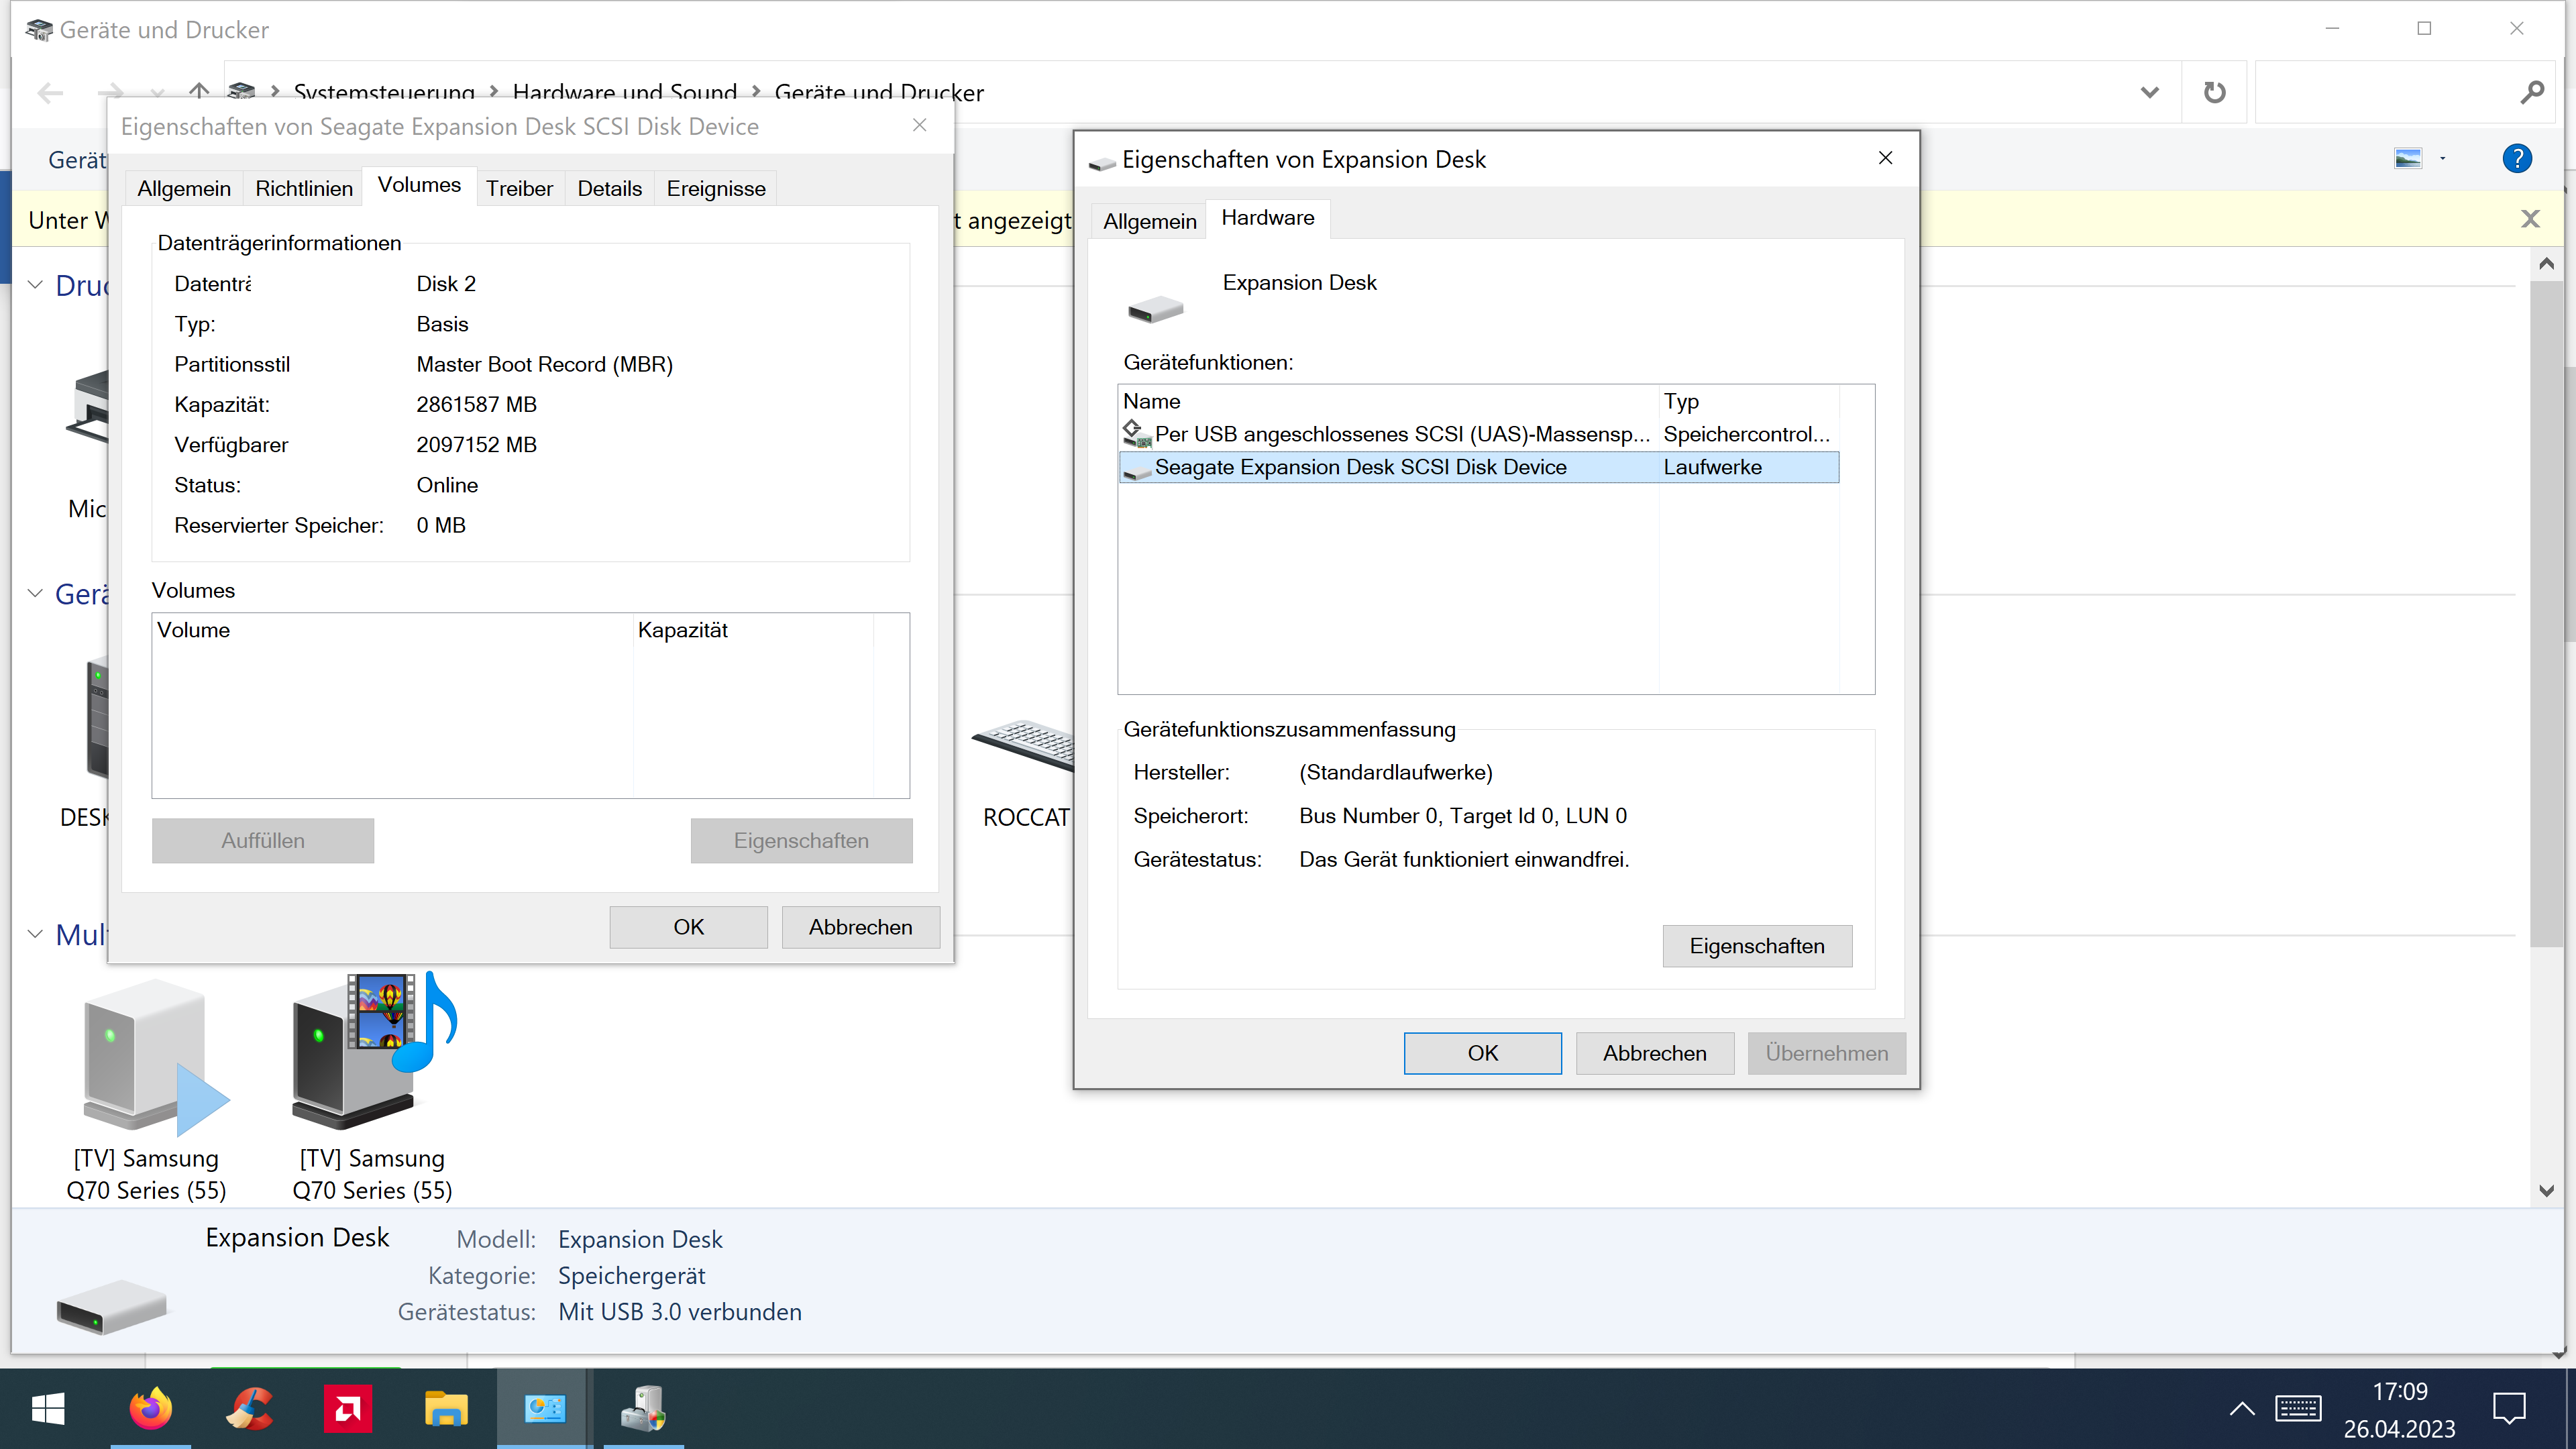Collapse the Multimedia devices group
Viewport: 2576px width, 1449px height.
point(35,934)
